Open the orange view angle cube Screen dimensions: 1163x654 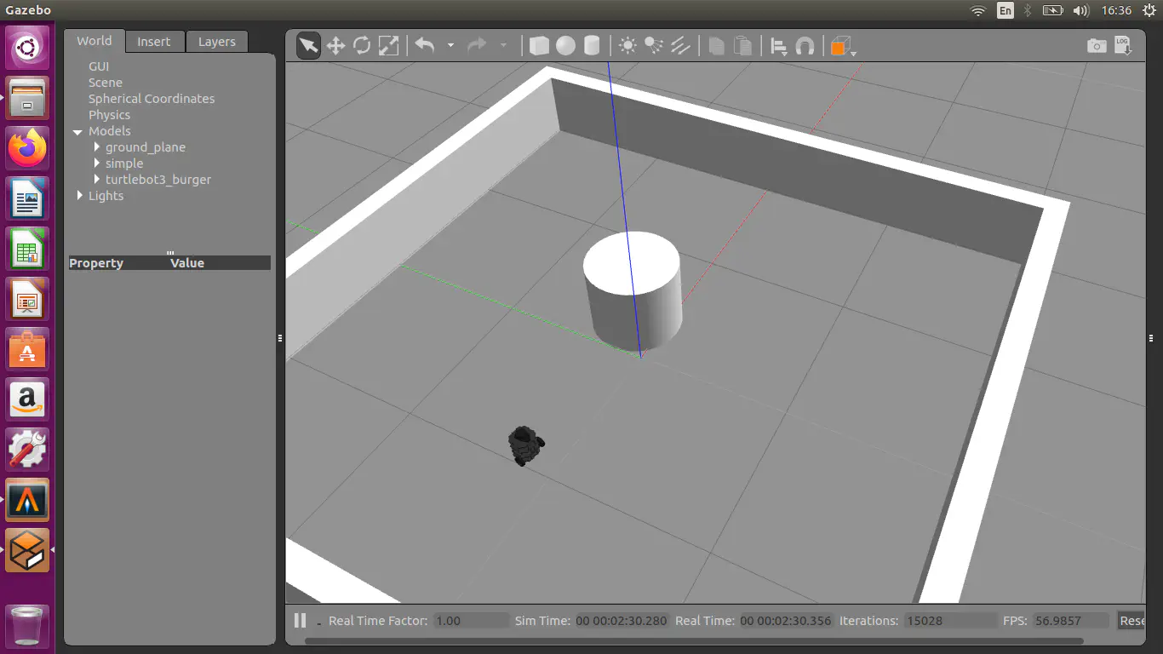[843, 46]
